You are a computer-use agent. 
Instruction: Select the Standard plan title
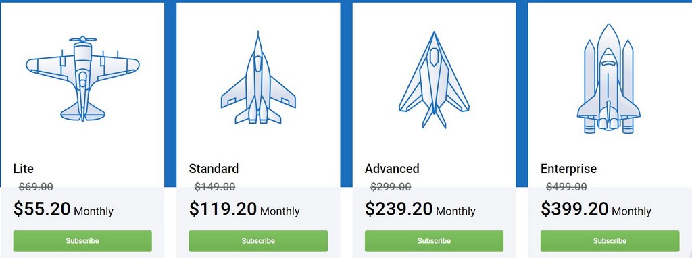pos(214,168)
